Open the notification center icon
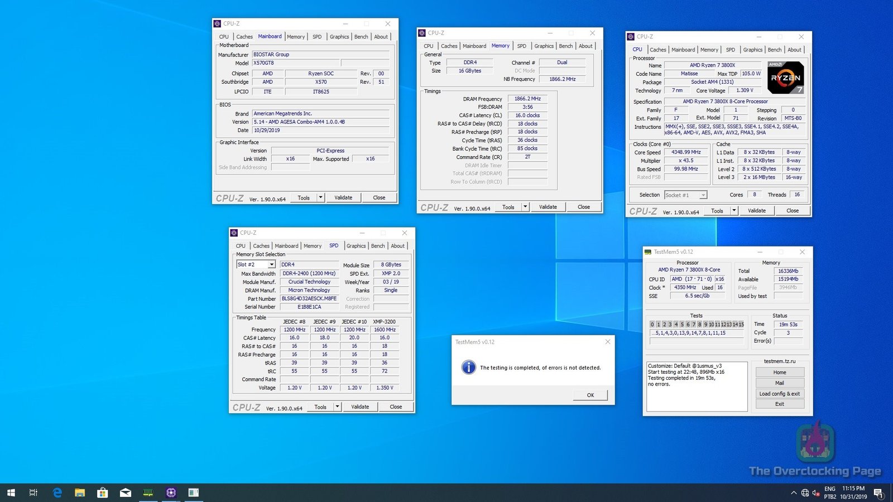This screenshot has height=502, width=893. click(x=878, y=493)
